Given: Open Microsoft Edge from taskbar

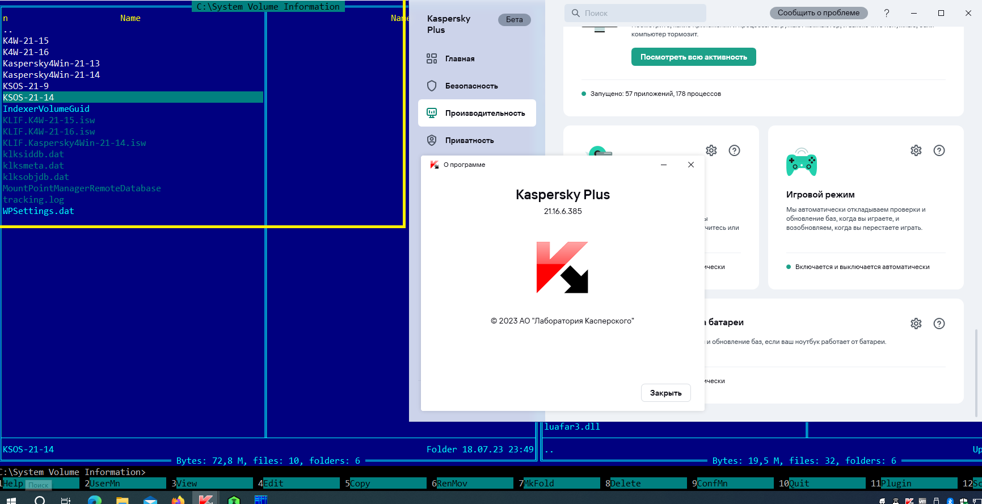Looking at the screenshot, I should click(95, 500).
